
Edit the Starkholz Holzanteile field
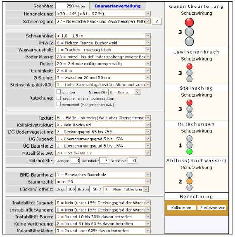click(132, 160)
